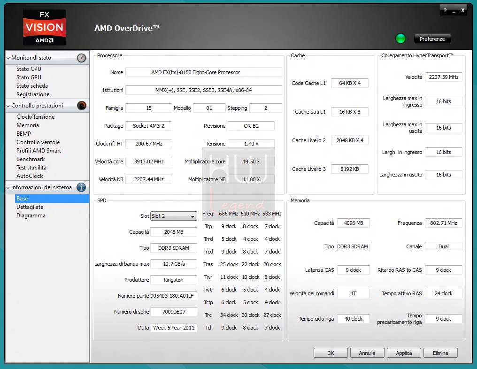Viewport: 477px width, 369px height.
Task: Click the Numero parte field
Action: (x=174, y=296)
